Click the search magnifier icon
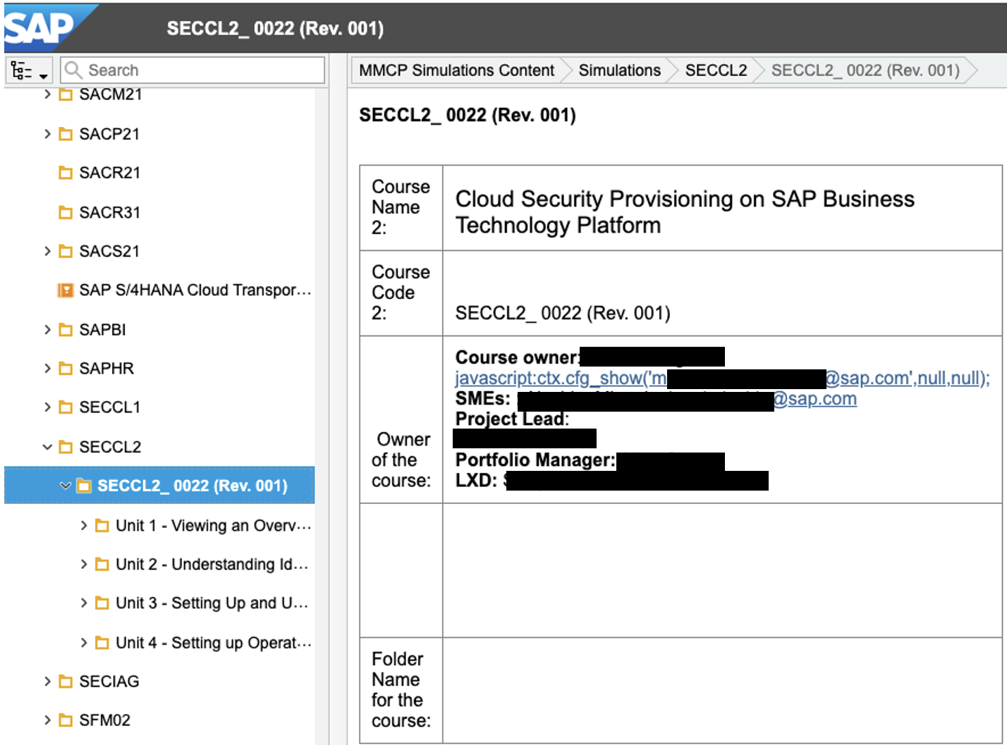 click(73, 70)
